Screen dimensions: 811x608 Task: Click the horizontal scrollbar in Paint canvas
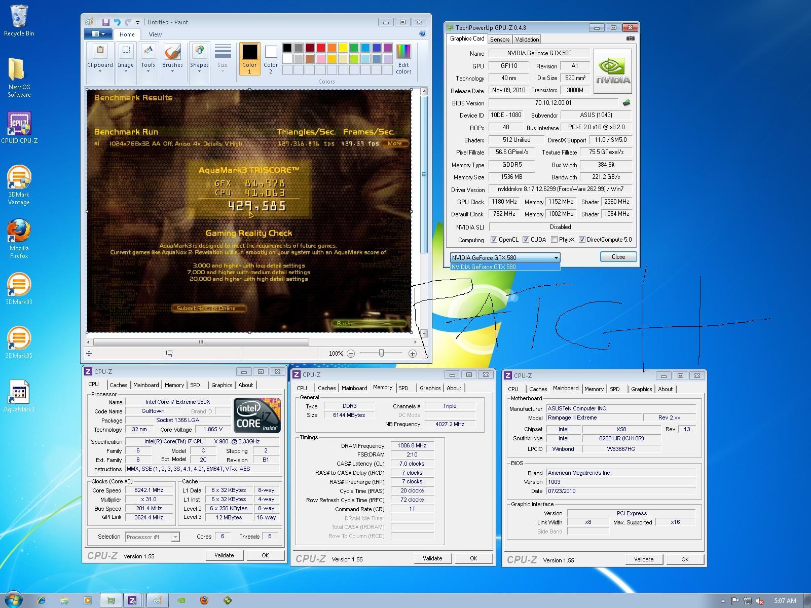(x=201, y=342)
